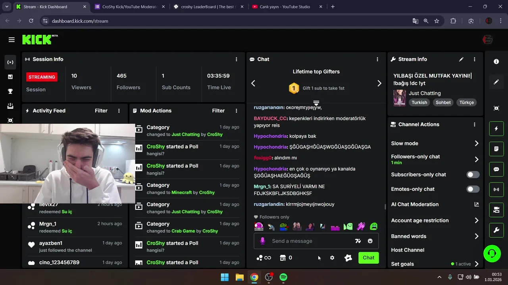Viewport: 508px width, 285px height.
Task: Toggle the camera stream preview widget icon
Action: (496, 210)
